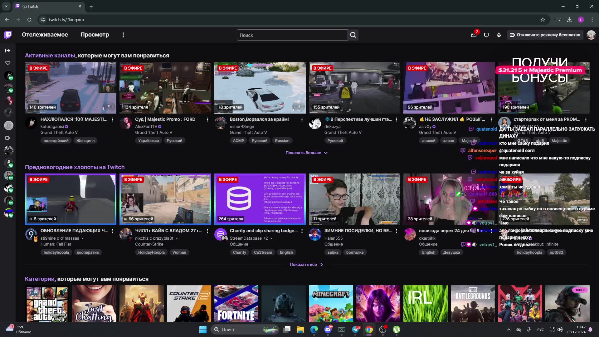Open the Halan555 channel avatar
This screenshot has width=599, height=337.
pos(315,234)
